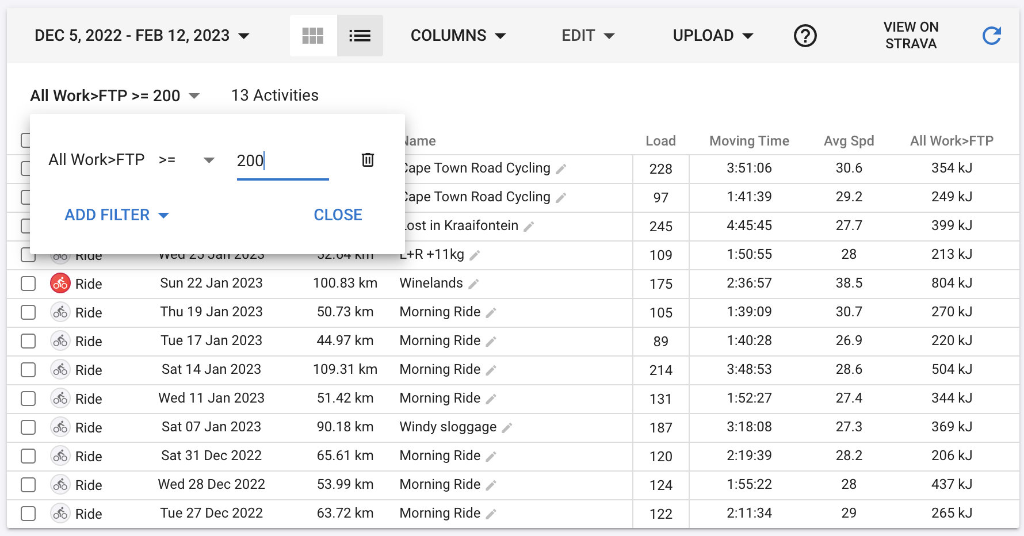This screenshot has height=536, width=1024.
Task: Click the 109.31 km distance cell
Action: click(x=345, y=369)
